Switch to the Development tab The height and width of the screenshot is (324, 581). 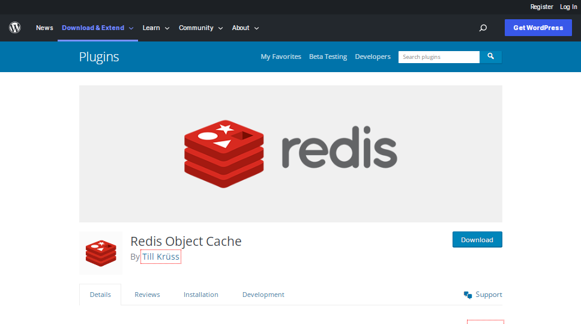click(263, 295)
